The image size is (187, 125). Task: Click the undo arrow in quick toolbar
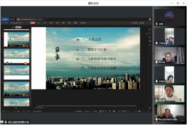tap(22, 23)
